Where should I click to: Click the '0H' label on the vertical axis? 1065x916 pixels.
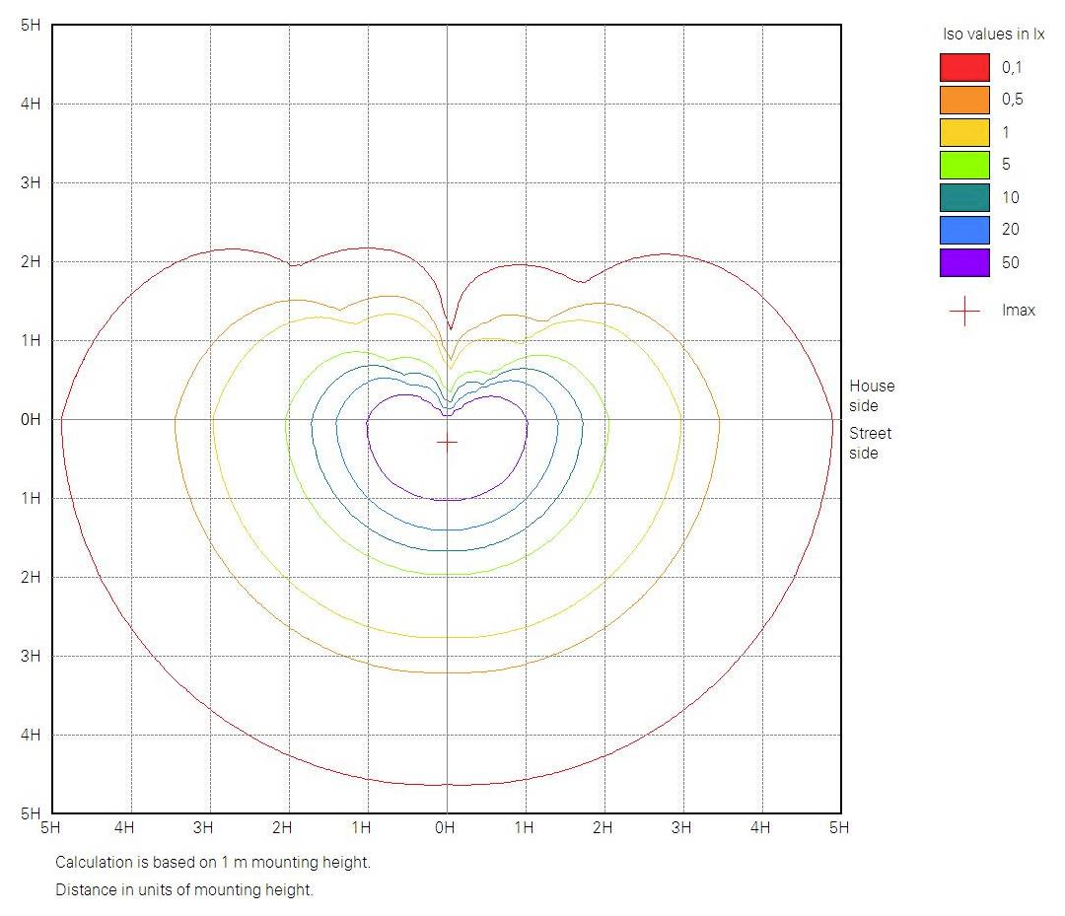[x=31, y=420]
